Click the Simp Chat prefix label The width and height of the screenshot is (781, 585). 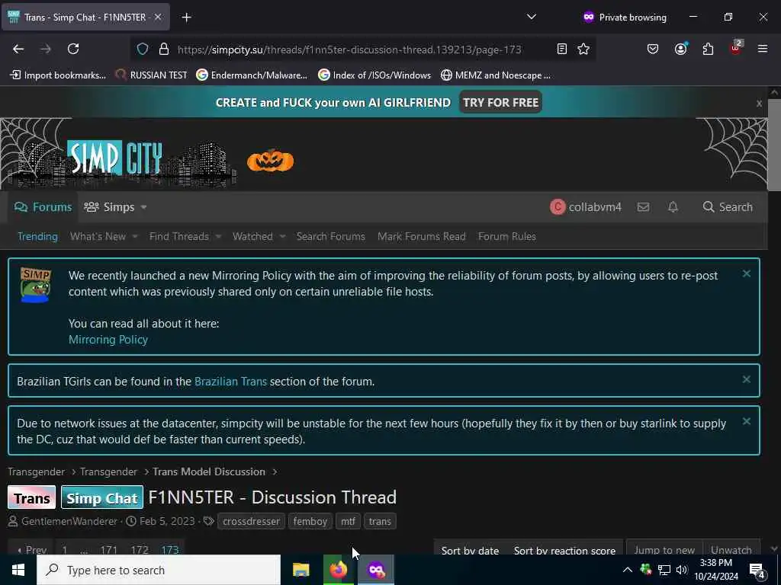tap(102, 498)
